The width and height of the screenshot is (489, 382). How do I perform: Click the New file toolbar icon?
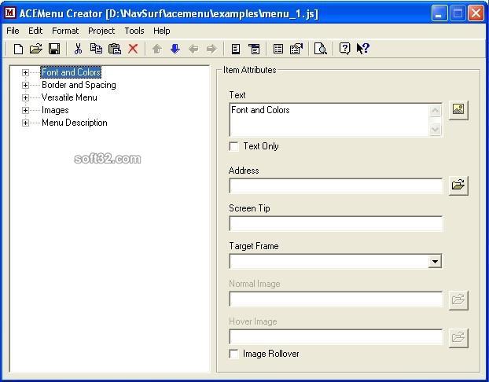click(x=18, y=49)
